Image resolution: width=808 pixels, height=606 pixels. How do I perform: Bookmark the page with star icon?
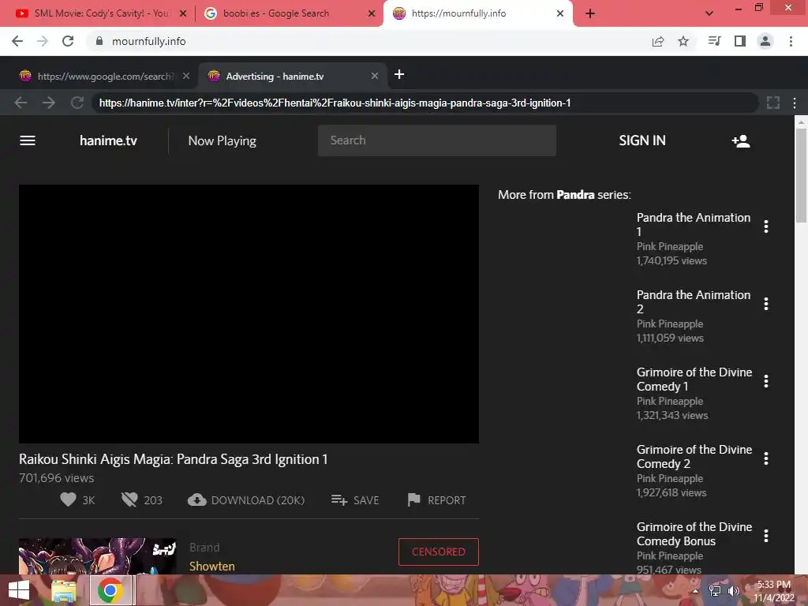click(683, 41)
